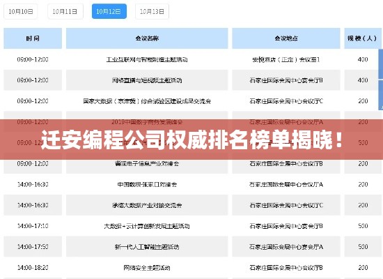Click the 会议厅C location in 承德大数据 row
383x279 pixels.
pyautogui.click(x=286, y=205)
